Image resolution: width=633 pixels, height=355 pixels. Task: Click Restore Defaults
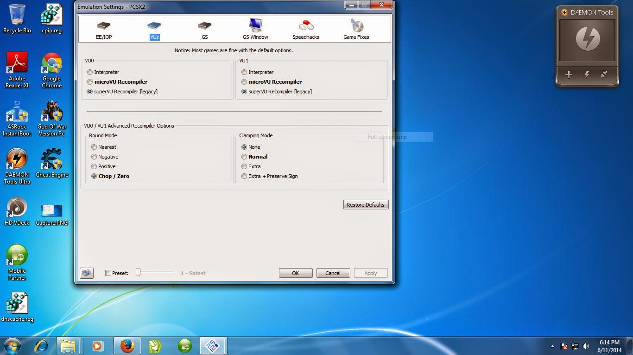click(366, 205)
